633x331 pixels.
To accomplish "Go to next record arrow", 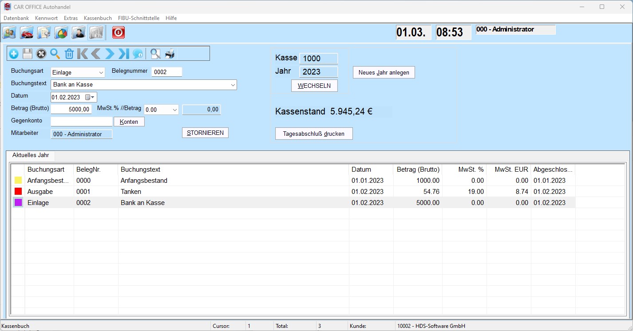I will [110, 54].
